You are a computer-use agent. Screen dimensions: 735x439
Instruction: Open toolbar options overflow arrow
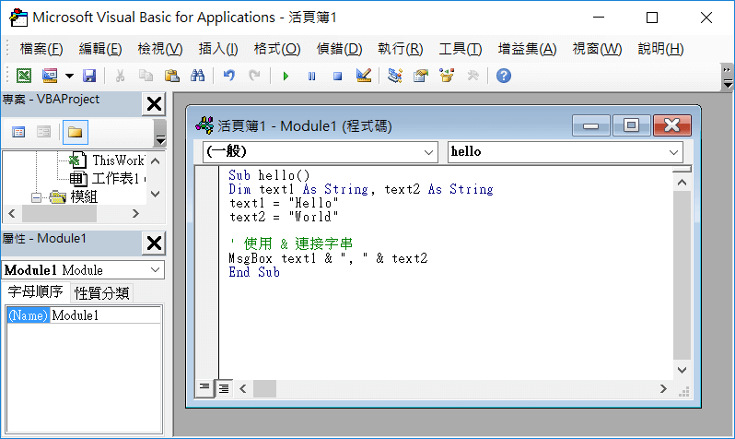(x=728, y=77)
